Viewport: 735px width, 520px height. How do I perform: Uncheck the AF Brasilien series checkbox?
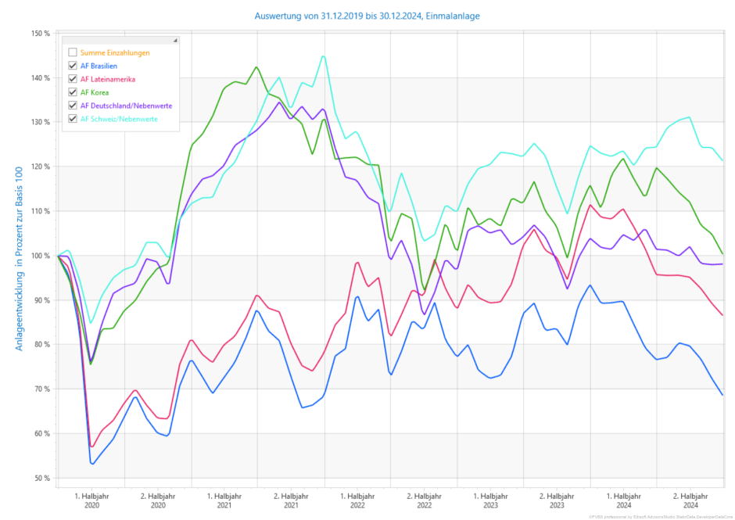(73, 66)
